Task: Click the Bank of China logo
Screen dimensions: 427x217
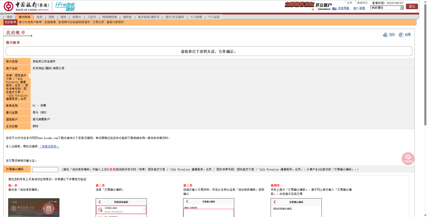Action: [26, 6]
